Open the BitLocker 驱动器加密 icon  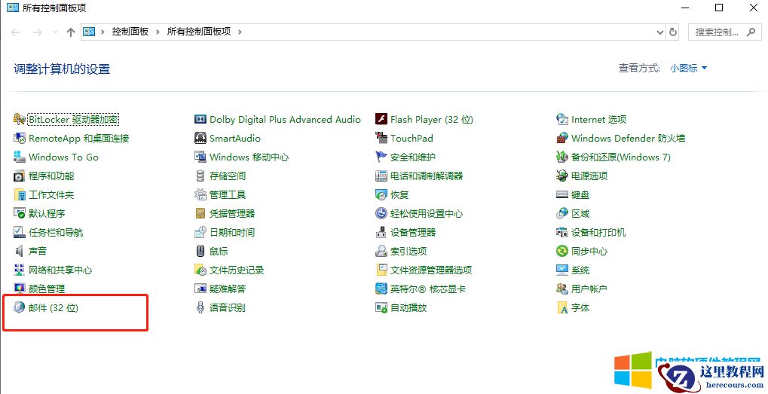(19, 119)
